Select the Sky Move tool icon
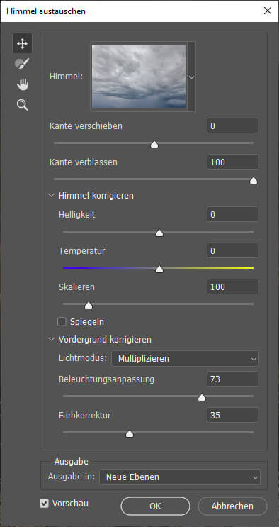Image resolution: width=279 pixels, height=527 pixels. pyautogui.click(x=22, y=43)
